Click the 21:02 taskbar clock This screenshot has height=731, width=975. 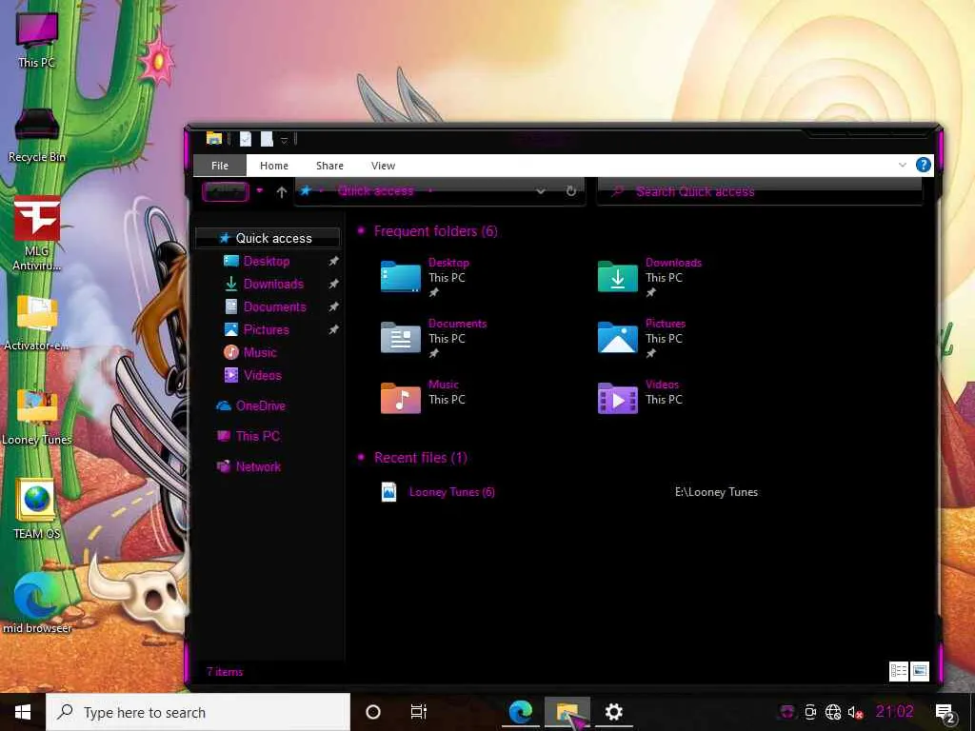[x=895, y=712]
